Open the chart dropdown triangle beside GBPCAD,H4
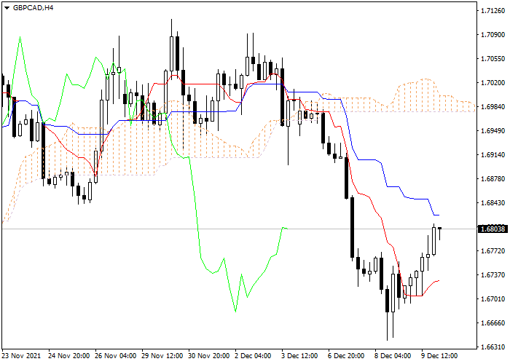510x364 pixels. (7, 8)
